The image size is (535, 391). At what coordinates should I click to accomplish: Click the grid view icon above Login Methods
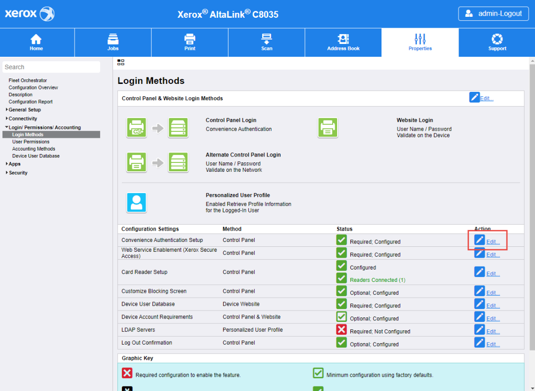click(x=121, y=62)
